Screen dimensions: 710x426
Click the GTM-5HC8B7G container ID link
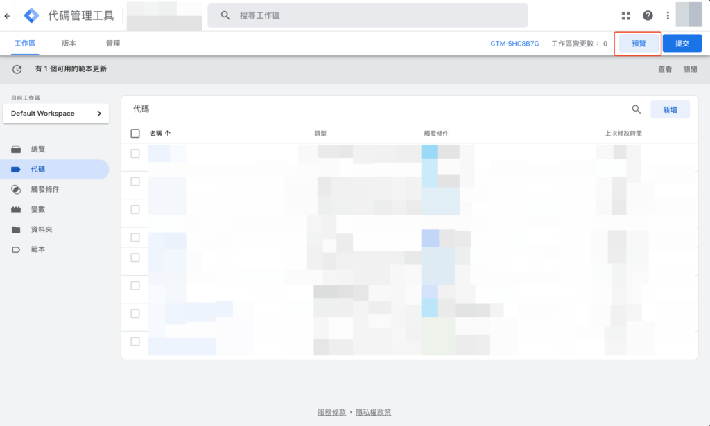[x=514, y=44]
